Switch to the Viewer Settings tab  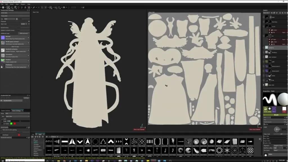(16, 110)
